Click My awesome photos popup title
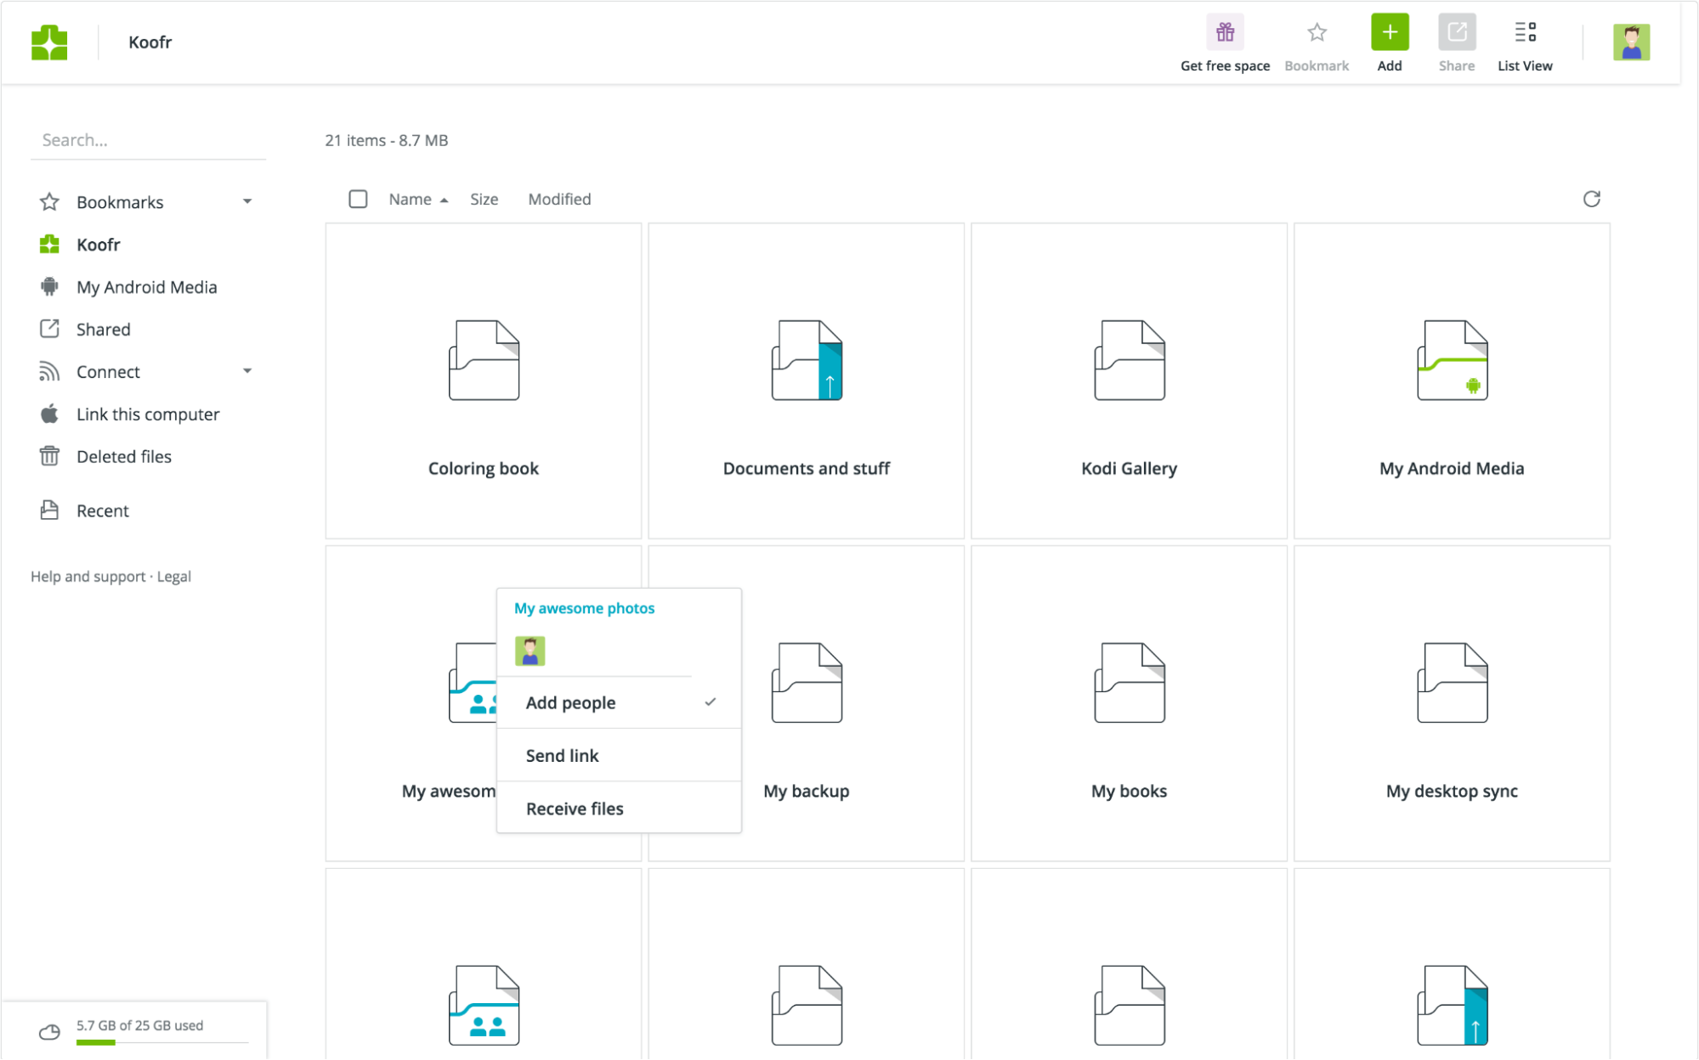This screenshot has width=1699, height=1060. click(585, 608)
